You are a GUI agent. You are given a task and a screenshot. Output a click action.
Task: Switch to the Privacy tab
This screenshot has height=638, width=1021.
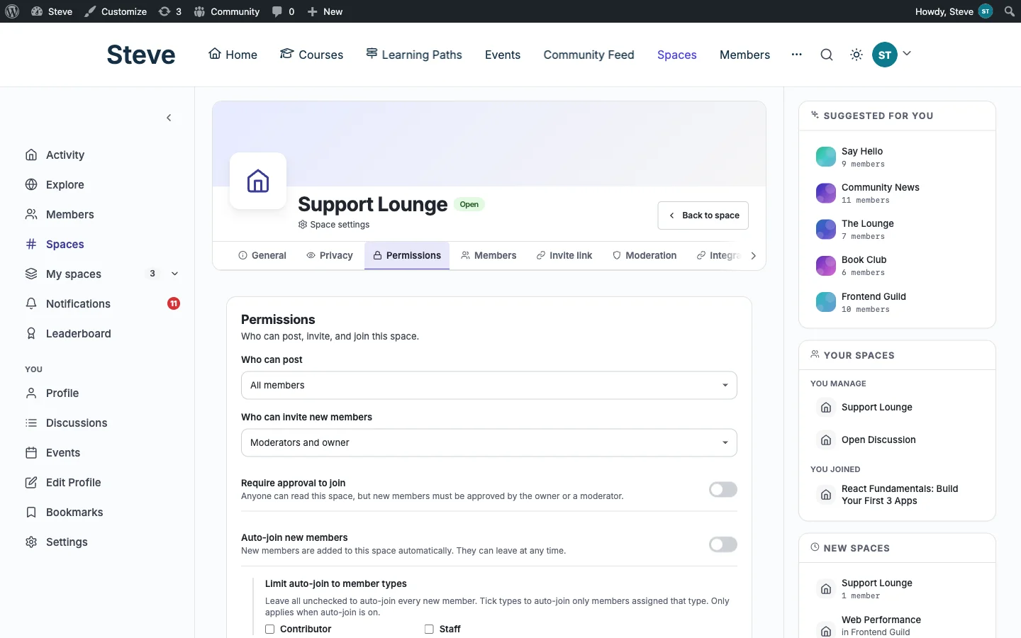point(330,256)
